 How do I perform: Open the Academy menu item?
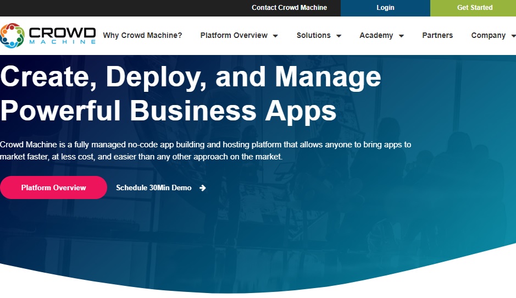pos(376,35)
